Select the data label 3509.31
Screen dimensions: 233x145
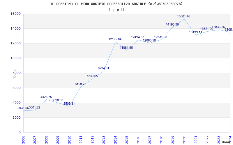pos(69,104)
